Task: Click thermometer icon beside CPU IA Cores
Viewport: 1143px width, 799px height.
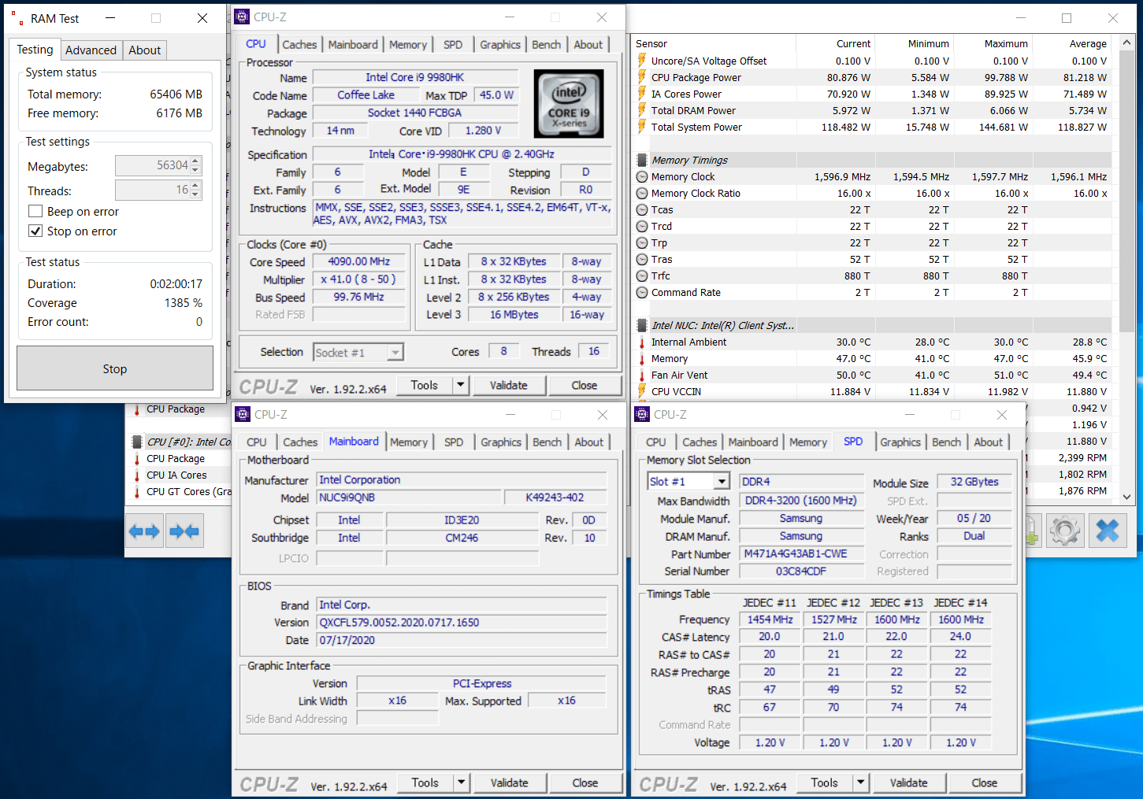Action: (137, 475)
